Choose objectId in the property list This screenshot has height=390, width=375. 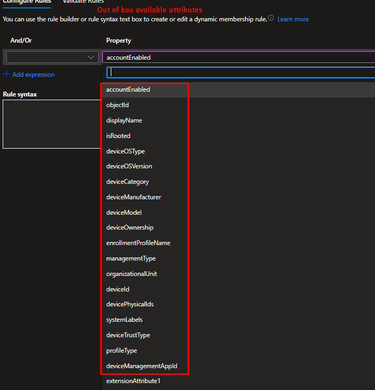tap(118, 105)
